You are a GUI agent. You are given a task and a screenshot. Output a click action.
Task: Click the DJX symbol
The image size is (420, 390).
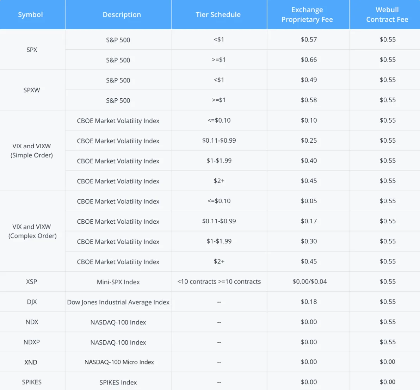pos(32,302)
